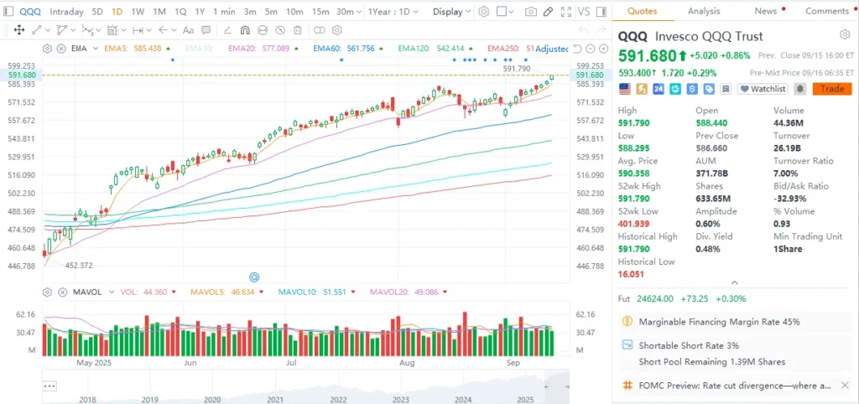The height and width of the screenshot is (404, 859).
Task: Set a price alert with the bell icon
Action: click(x=799, y=89)
